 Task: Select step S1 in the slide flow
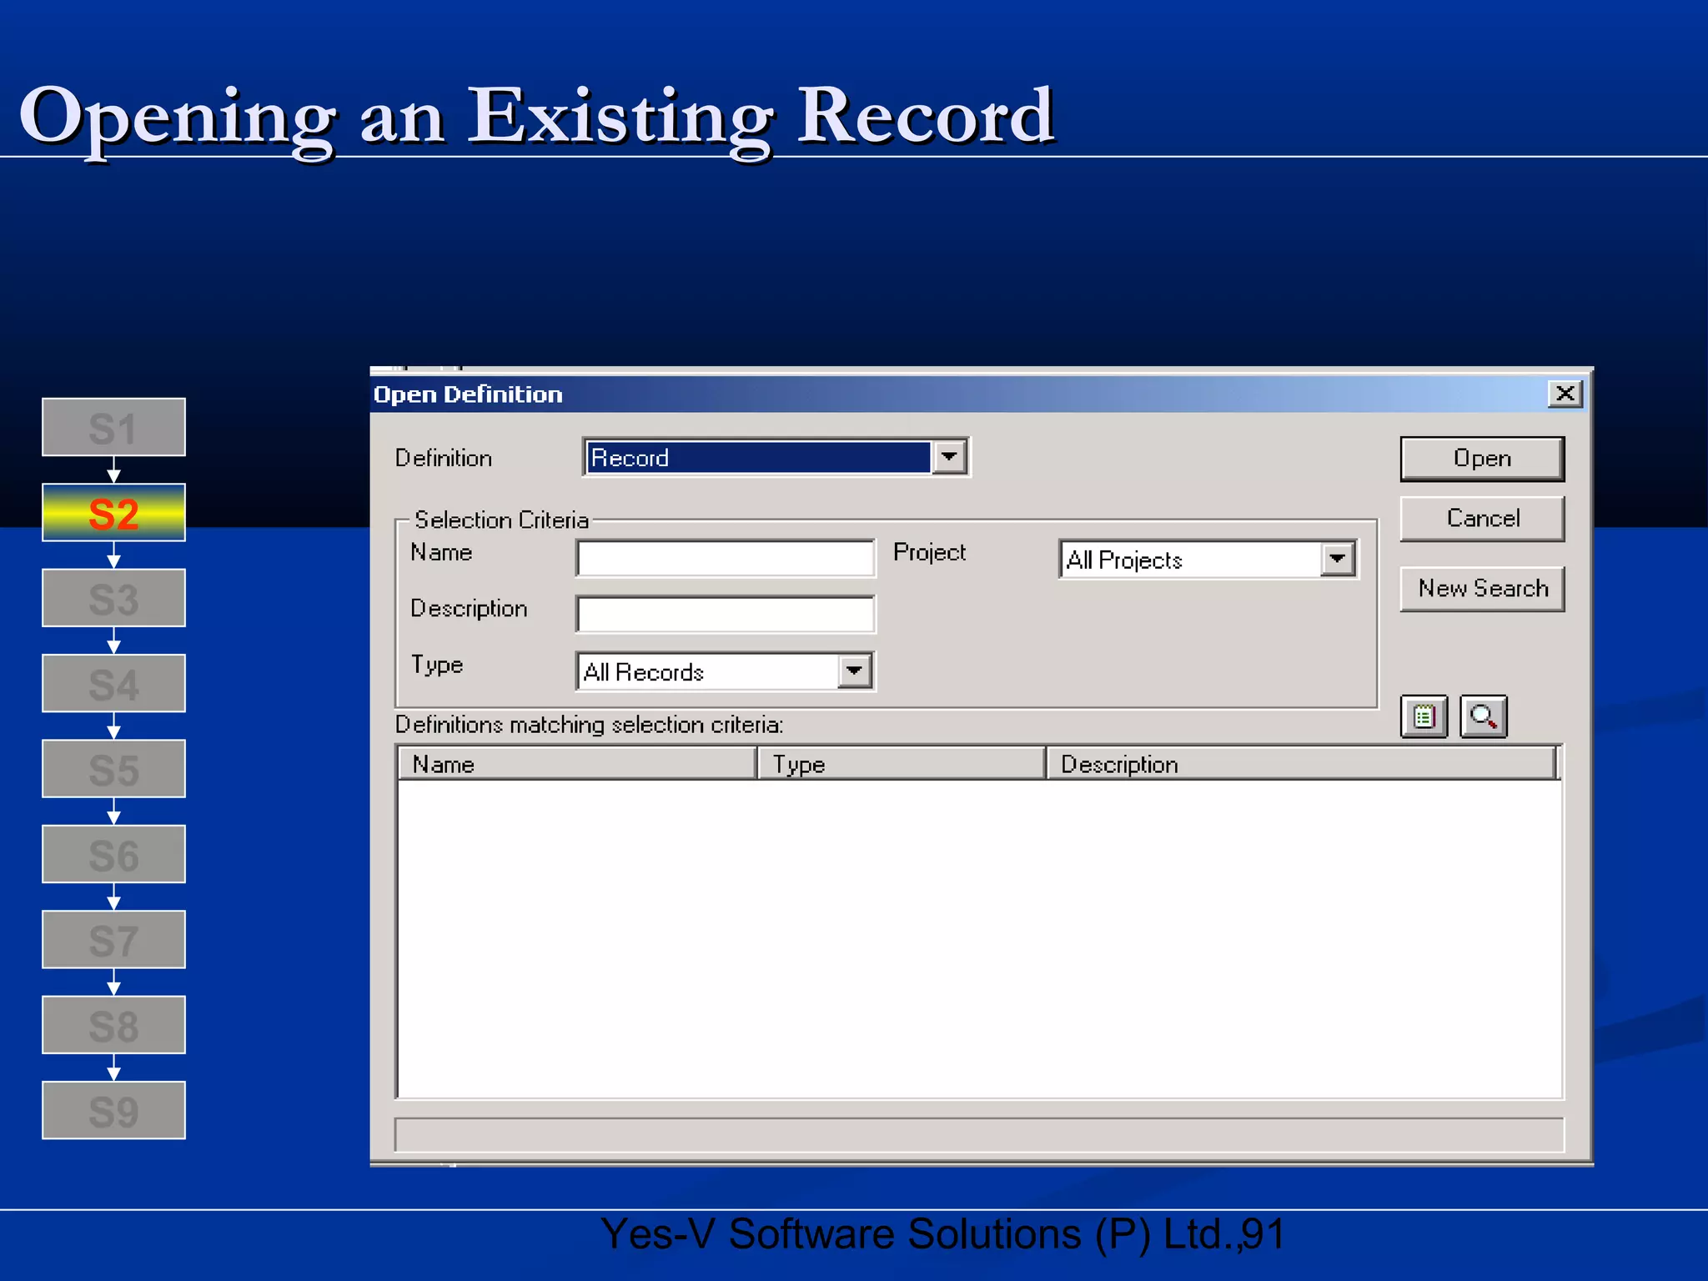pyautogui.click(x=114, y=427)
